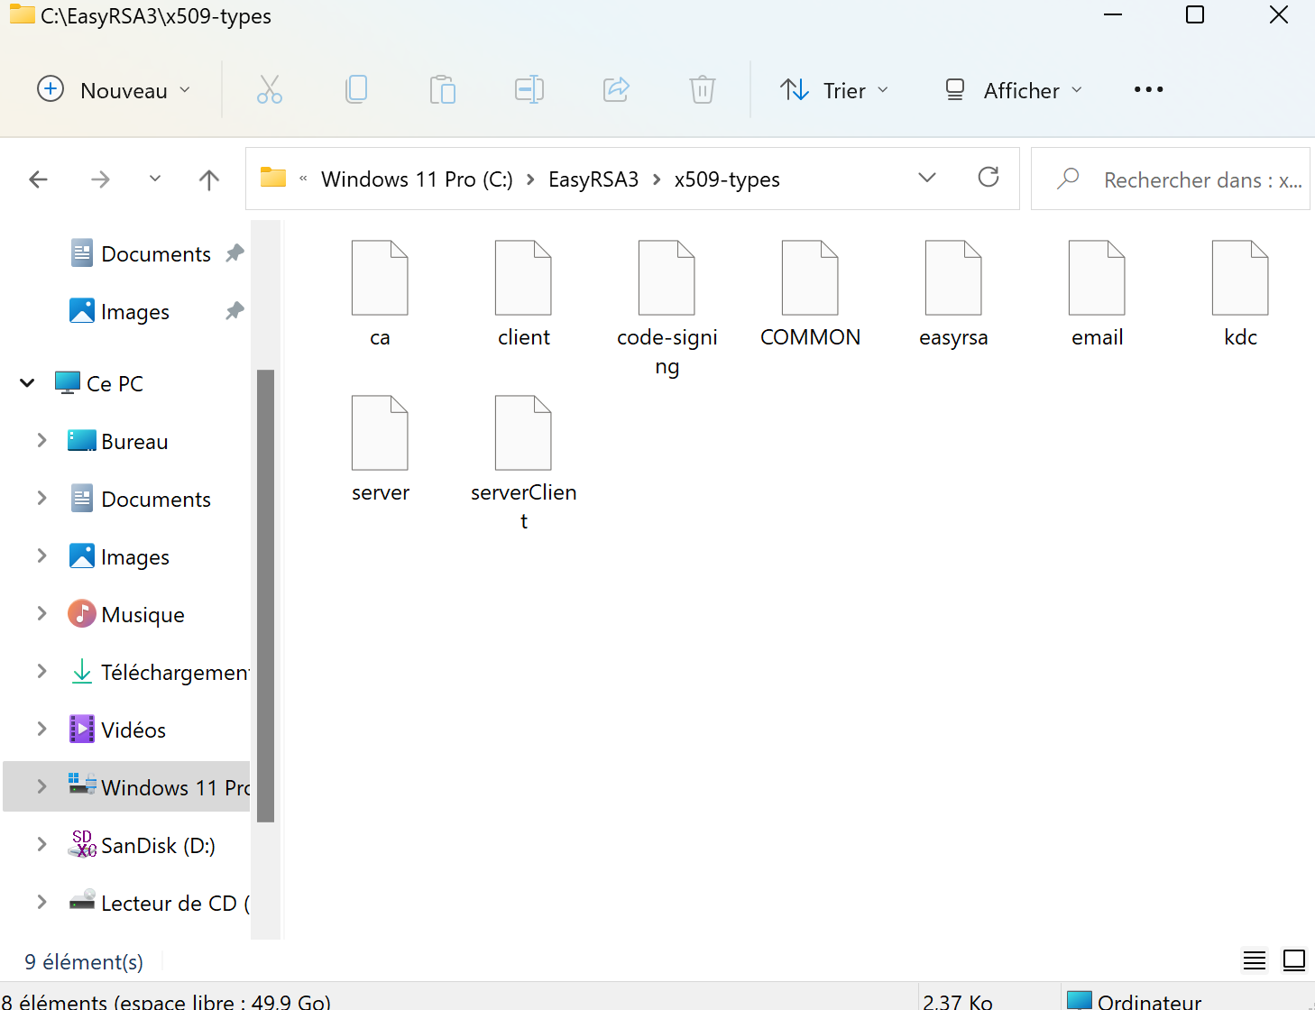The height and width of the screenshot is (1010, 1315).
Task: Expand the Téléchargements tree node
Action: click(x=41, y=672)
